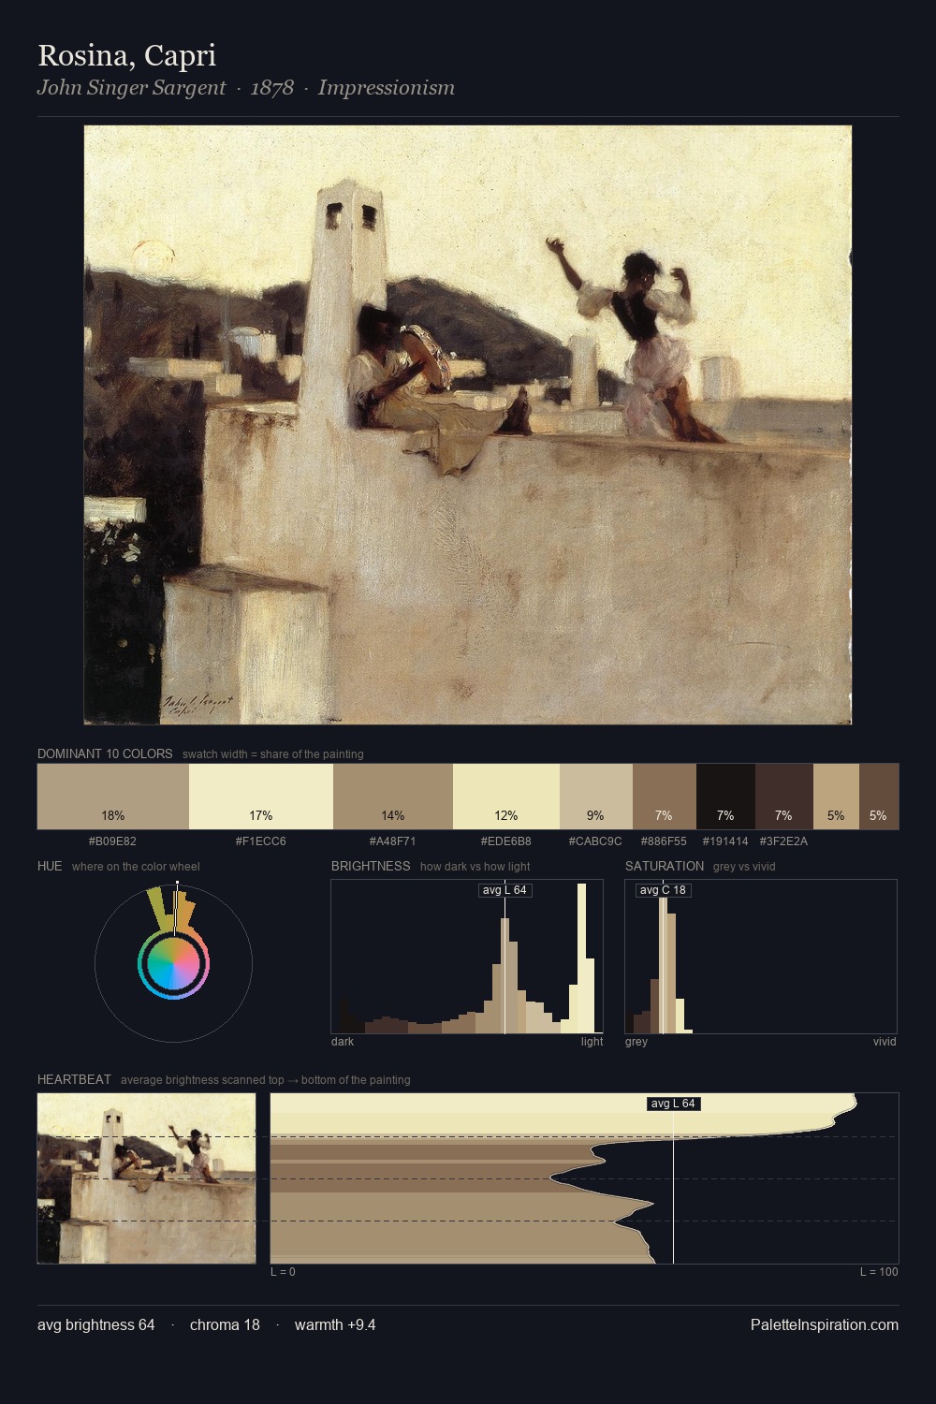Click the year 1878 in the subtitle
This screenshot has width=936, height=1404.
pos(272,88)
